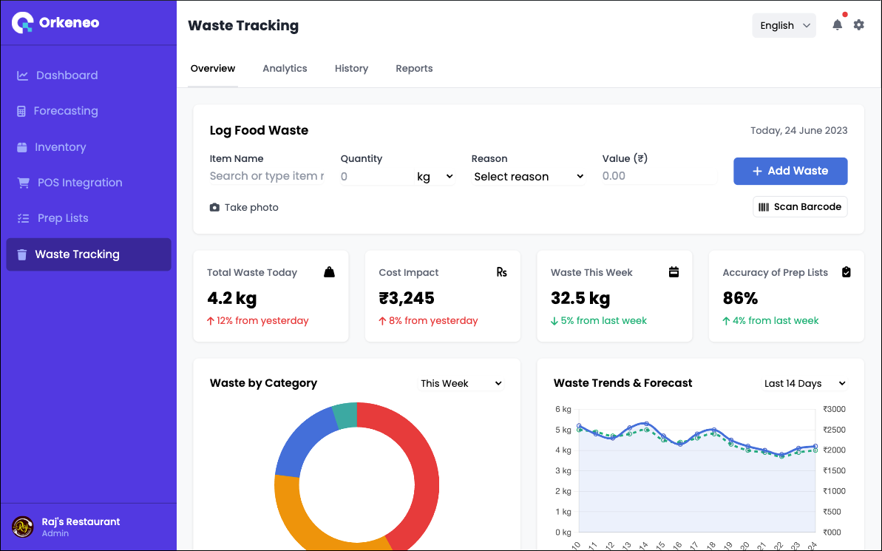Viewport: 882px width, 551px height.
Task: Click the camera icon beside Take photo
Action: point(214,208)
